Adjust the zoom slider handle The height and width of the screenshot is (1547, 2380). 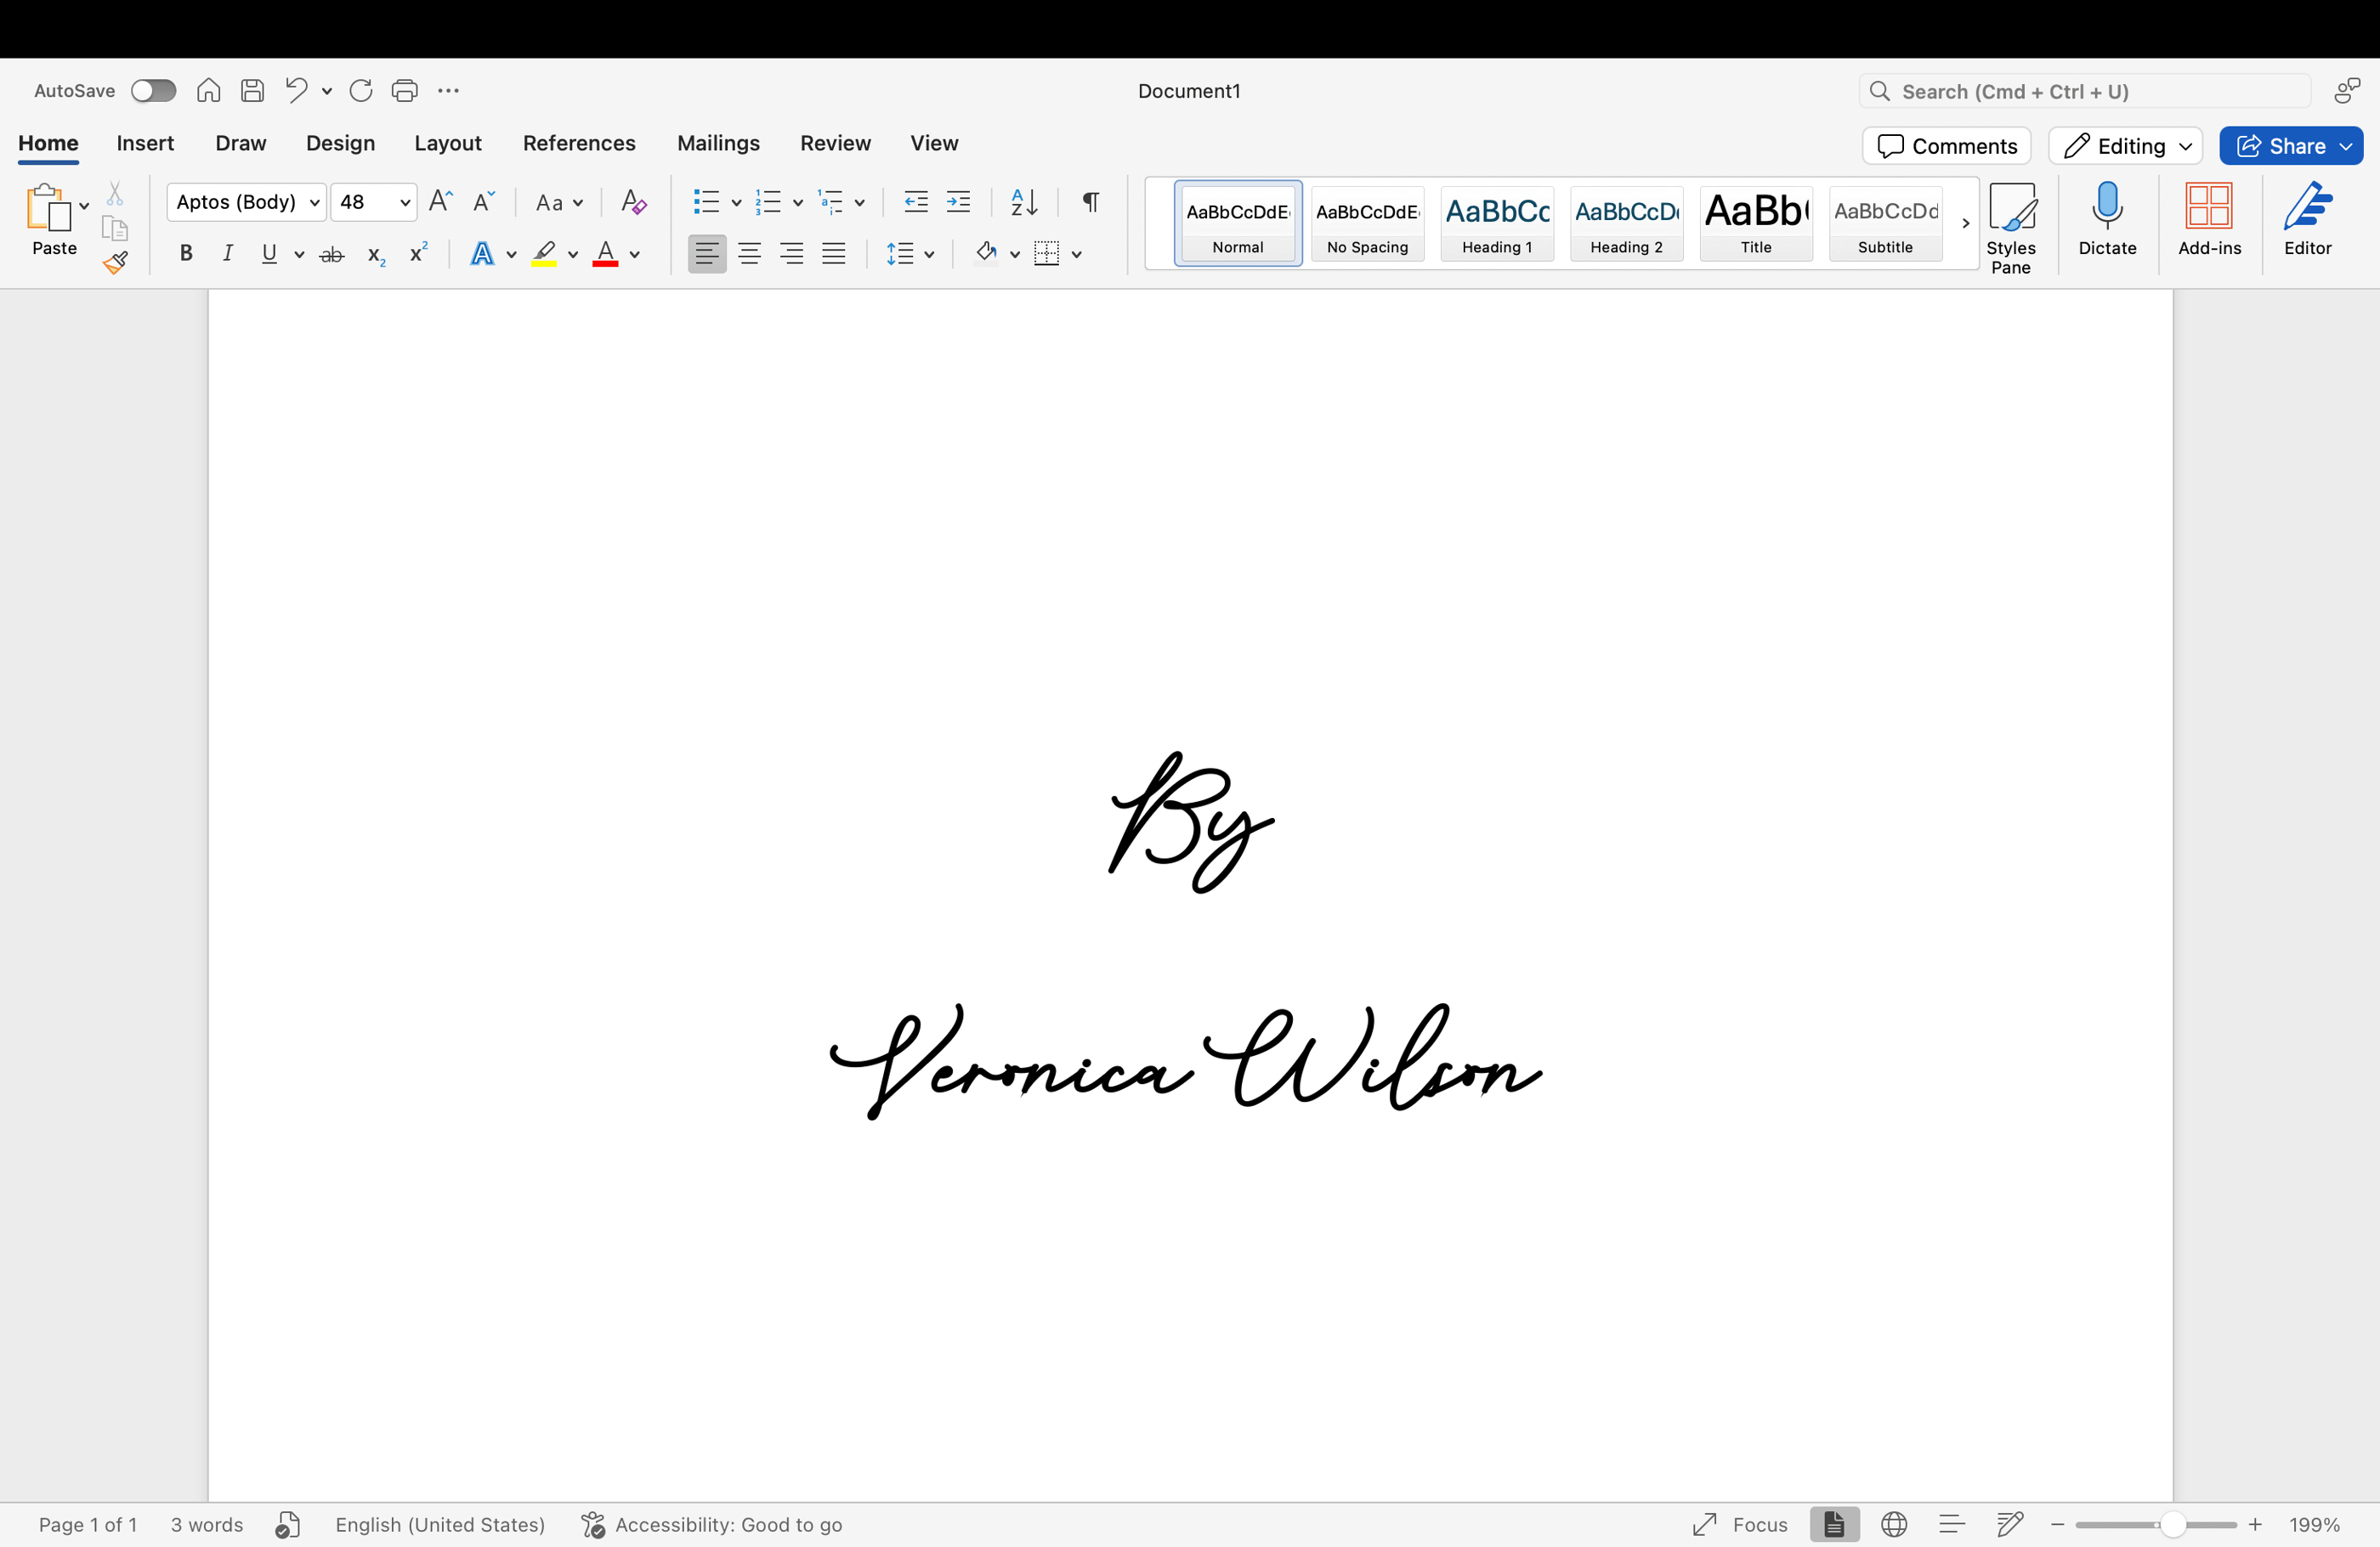2171,1524
